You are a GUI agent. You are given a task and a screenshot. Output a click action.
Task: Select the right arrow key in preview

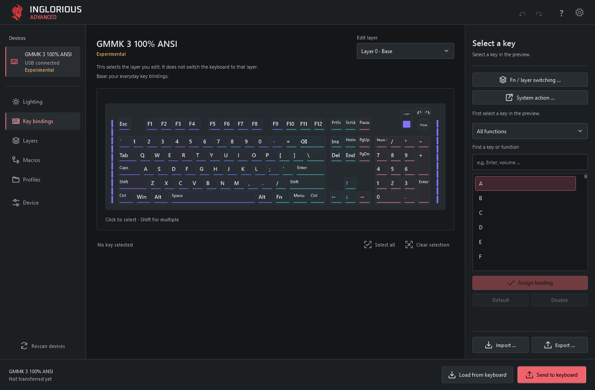[364, 197]
